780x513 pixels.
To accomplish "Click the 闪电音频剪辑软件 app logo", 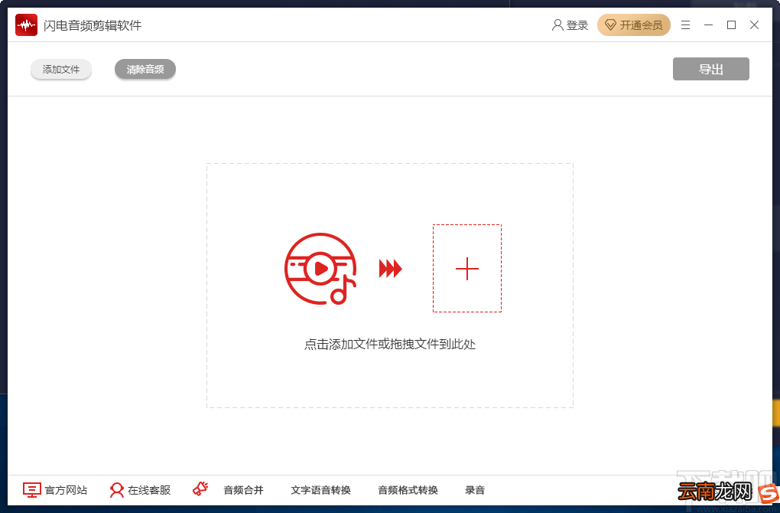I will pos(26,25).
